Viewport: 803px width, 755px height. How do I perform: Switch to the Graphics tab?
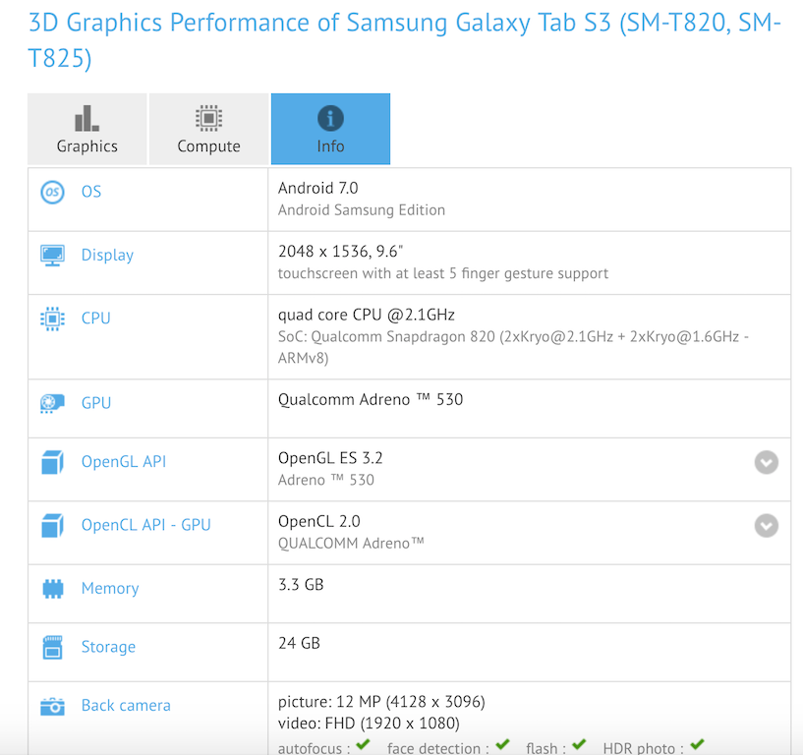(87, 130)
